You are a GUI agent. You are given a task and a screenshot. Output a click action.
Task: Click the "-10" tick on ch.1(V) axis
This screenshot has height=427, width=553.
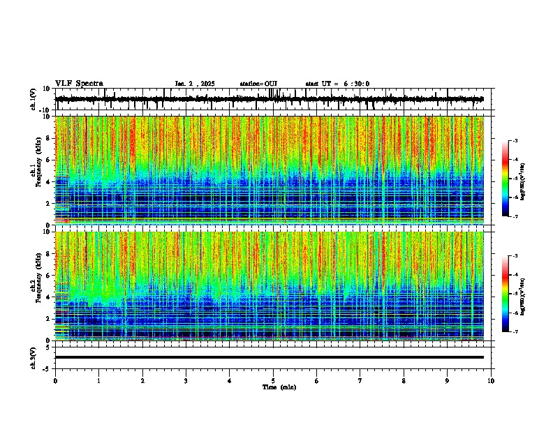45,110
